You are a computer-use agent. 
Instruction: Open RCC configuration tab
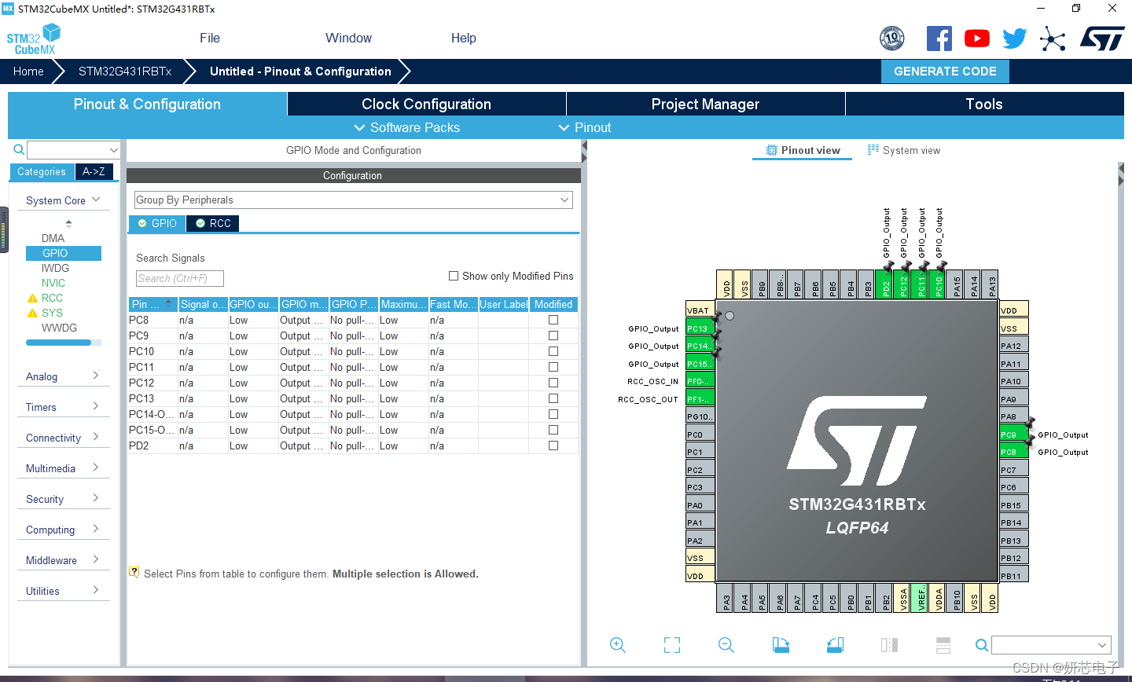click(213, 223)
